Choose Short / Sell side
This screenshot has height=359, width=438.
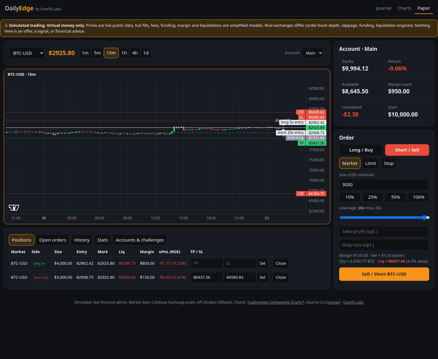[x=407, y=150]
